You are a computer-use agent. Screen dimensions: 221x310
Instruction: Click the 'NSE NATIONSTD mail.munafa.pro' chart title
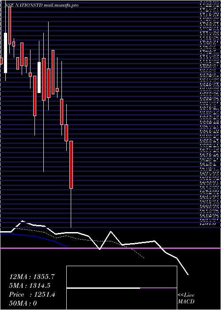click(x=42, y=5)
